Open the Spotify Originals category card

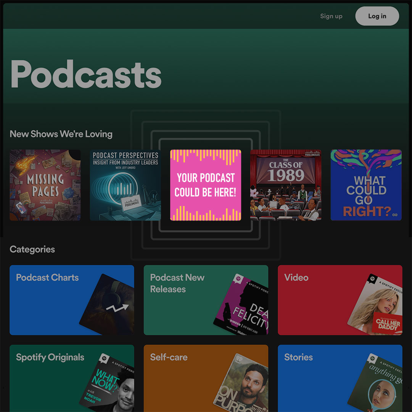[72, 378]
